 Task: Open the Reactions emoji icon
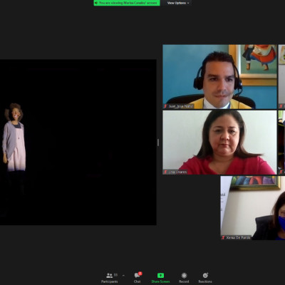click(x=205, y=275)
